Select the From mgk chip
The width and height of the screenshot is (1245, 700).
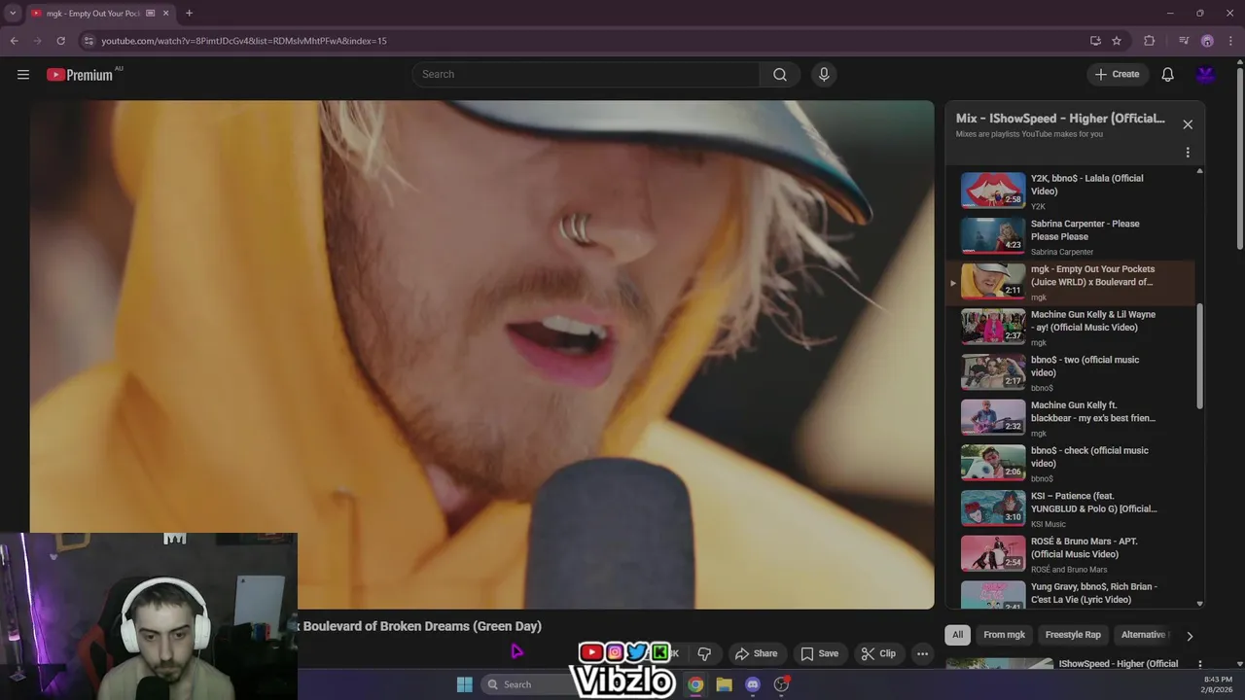(1004, 635)
